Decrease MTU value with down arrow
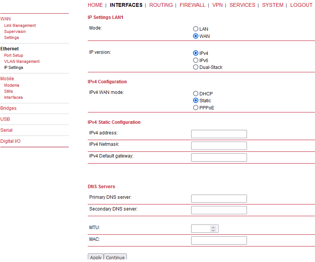The image size is (315, 262). pos(213,230)
